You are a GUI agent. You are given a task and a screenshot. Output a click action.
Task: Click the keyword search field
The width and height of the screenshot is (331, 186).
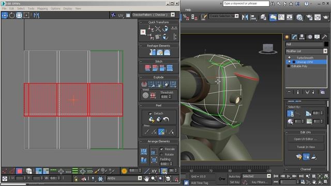pyautogui.click(x=246, y=4)
